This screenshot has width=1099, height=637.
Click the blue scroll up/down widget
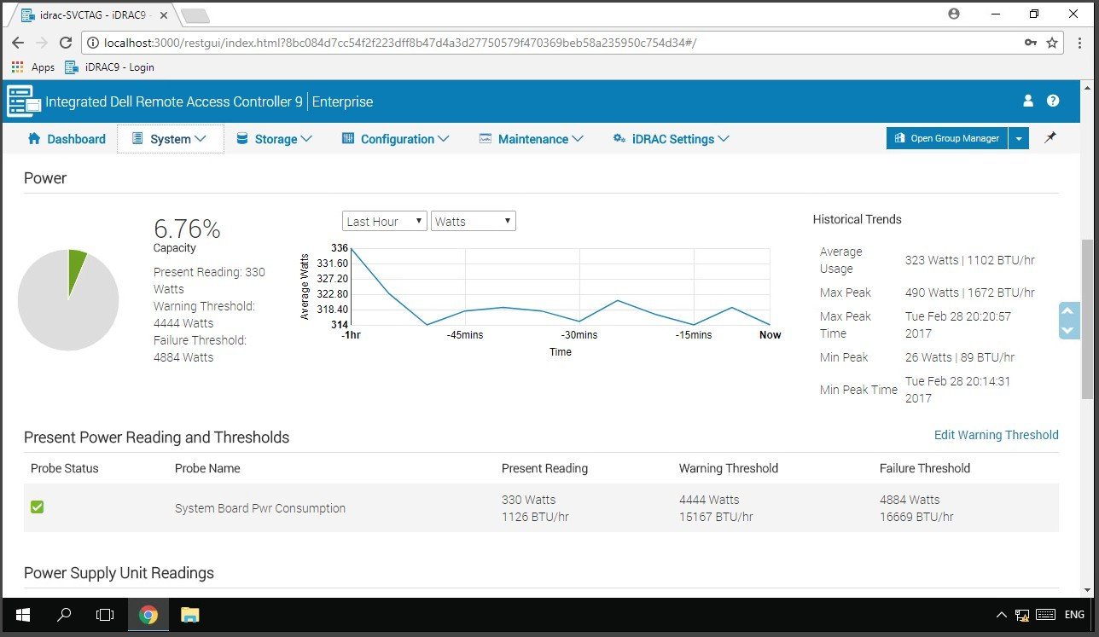coord(1069,321)
